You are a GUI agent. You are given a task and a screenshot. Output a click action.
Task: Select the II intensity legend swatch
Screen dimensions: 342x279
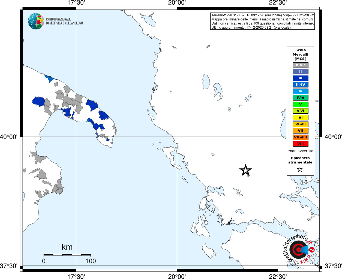301,72
